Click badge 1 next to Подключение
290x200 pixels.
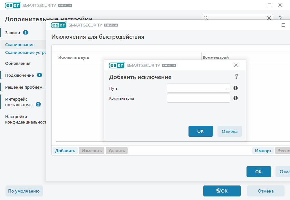[39, 75]
